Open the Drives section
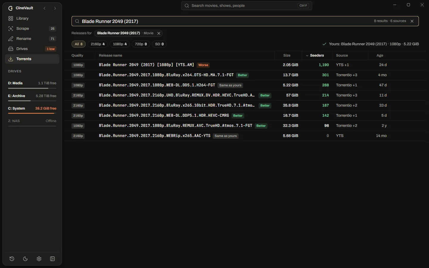429x268 pixels. click(x=32, y=49)
